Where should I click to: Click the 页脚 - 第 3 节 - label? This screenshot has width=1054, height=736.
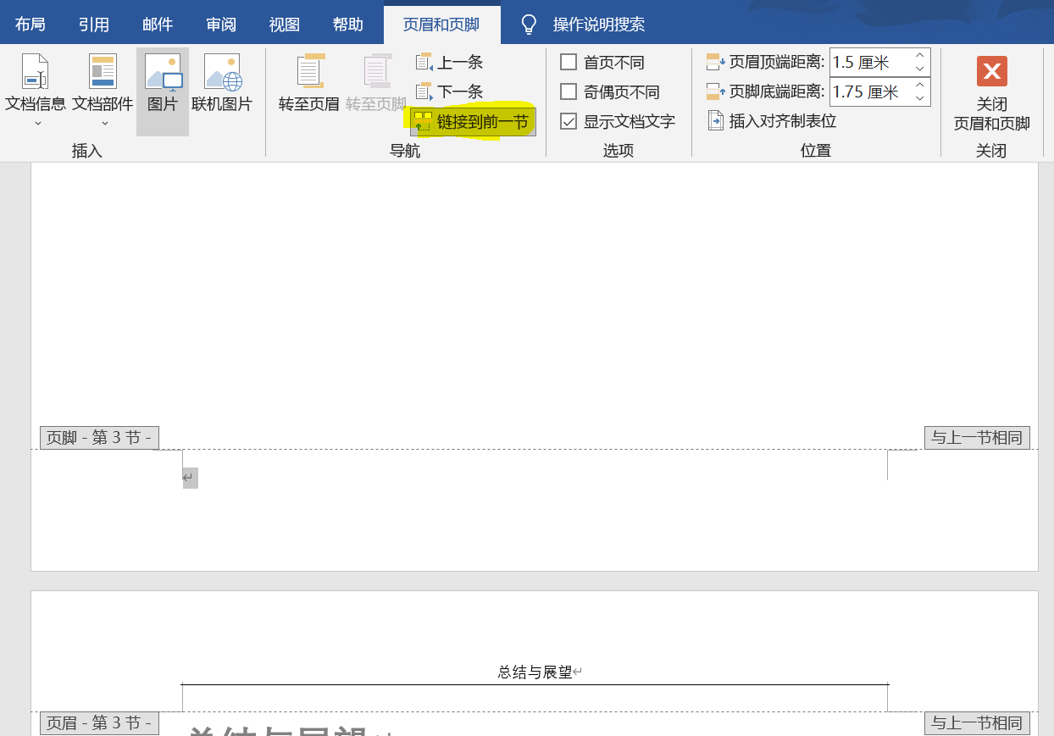[99, 438]
